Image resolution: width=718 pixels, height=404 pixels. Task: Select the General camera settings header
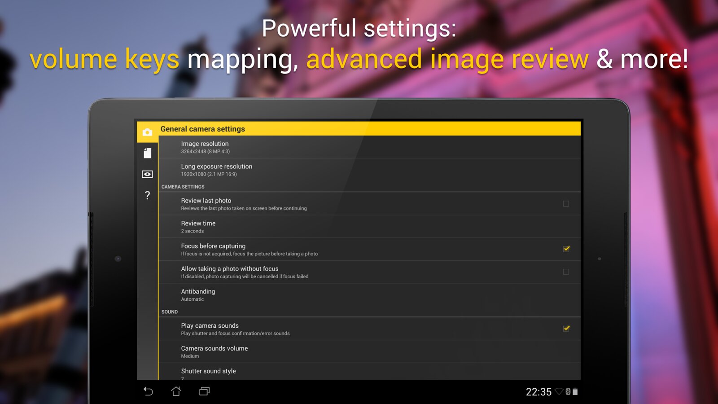(202, 129)
